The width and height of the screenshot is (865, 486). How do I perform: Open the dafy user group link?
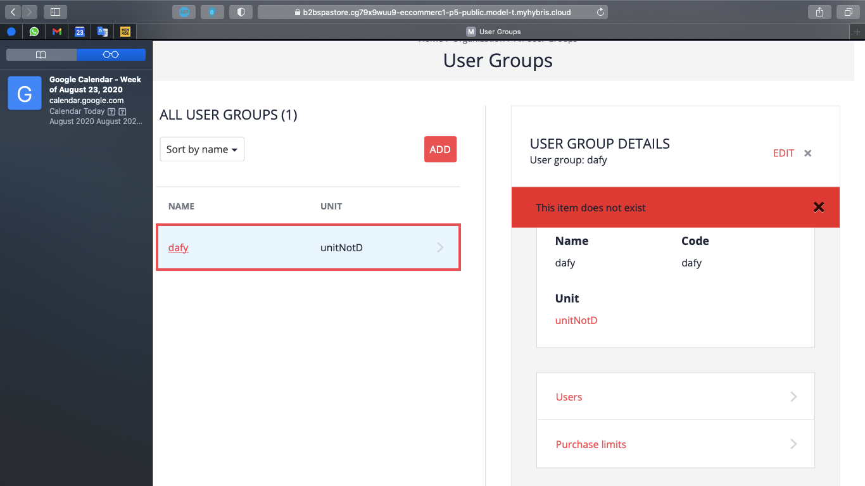coord(179,247)
